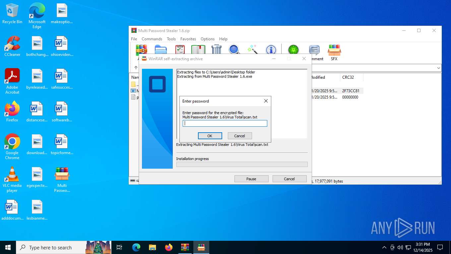This screenshot has width=451, height=254.
Task: Select the distancese... Word document
Action: click(37, 111)
